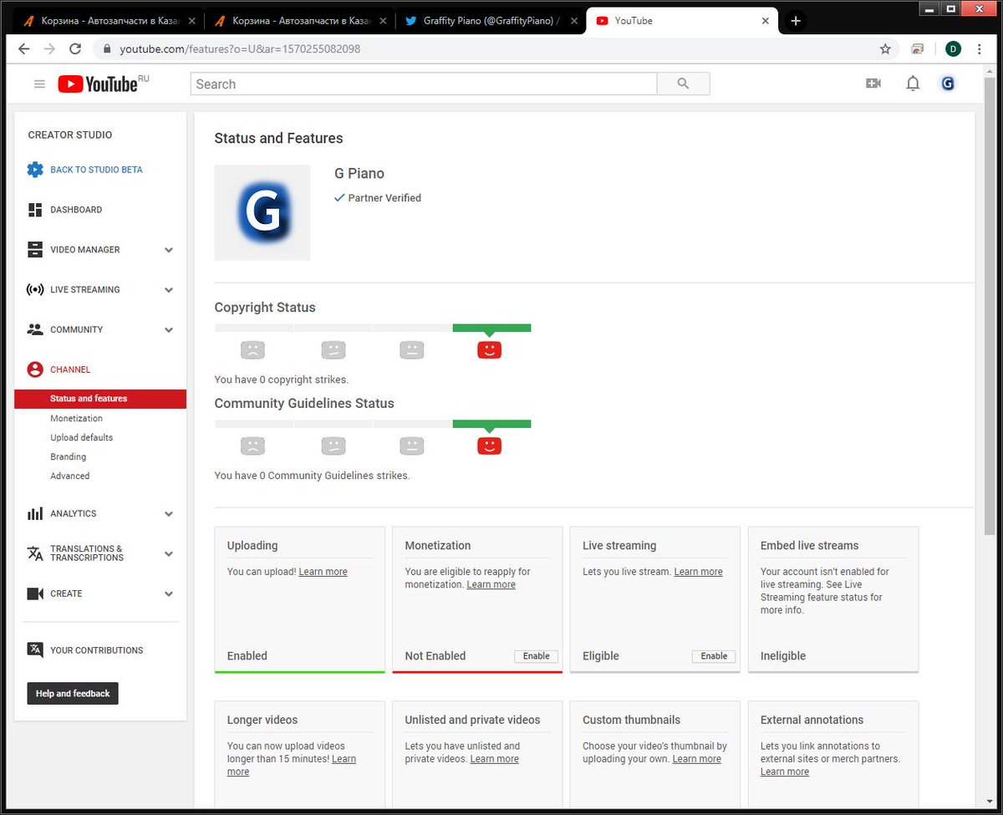
Task: Click the search magnifier button
Action: point(683,84)
